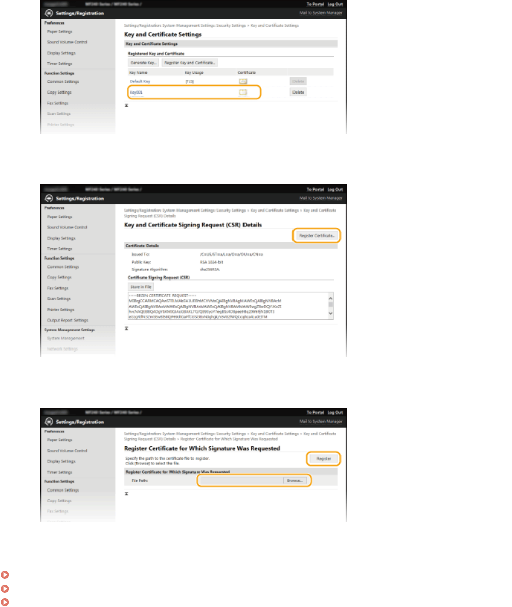Image resolution: width=512 pixels, height=607 pixels.
Task: Open Common Settings in Register Certificate page sidebar
Action: point(63,491)
